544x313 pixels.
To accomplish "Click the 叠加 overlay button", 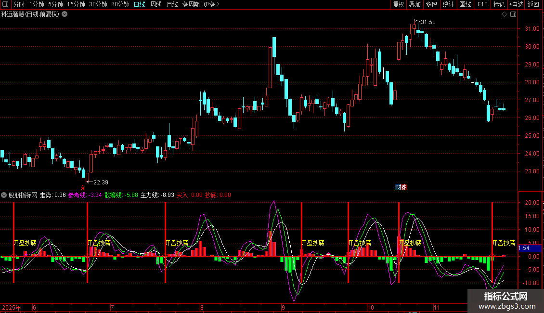I will pyautogui.click(x=414, y=4).
